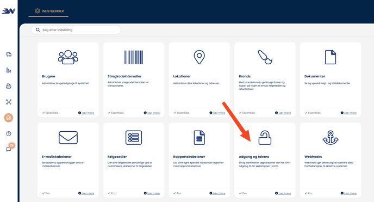Click 'Lær mere' on Lokationer card
Screen dimensions: 374x202
217,113
